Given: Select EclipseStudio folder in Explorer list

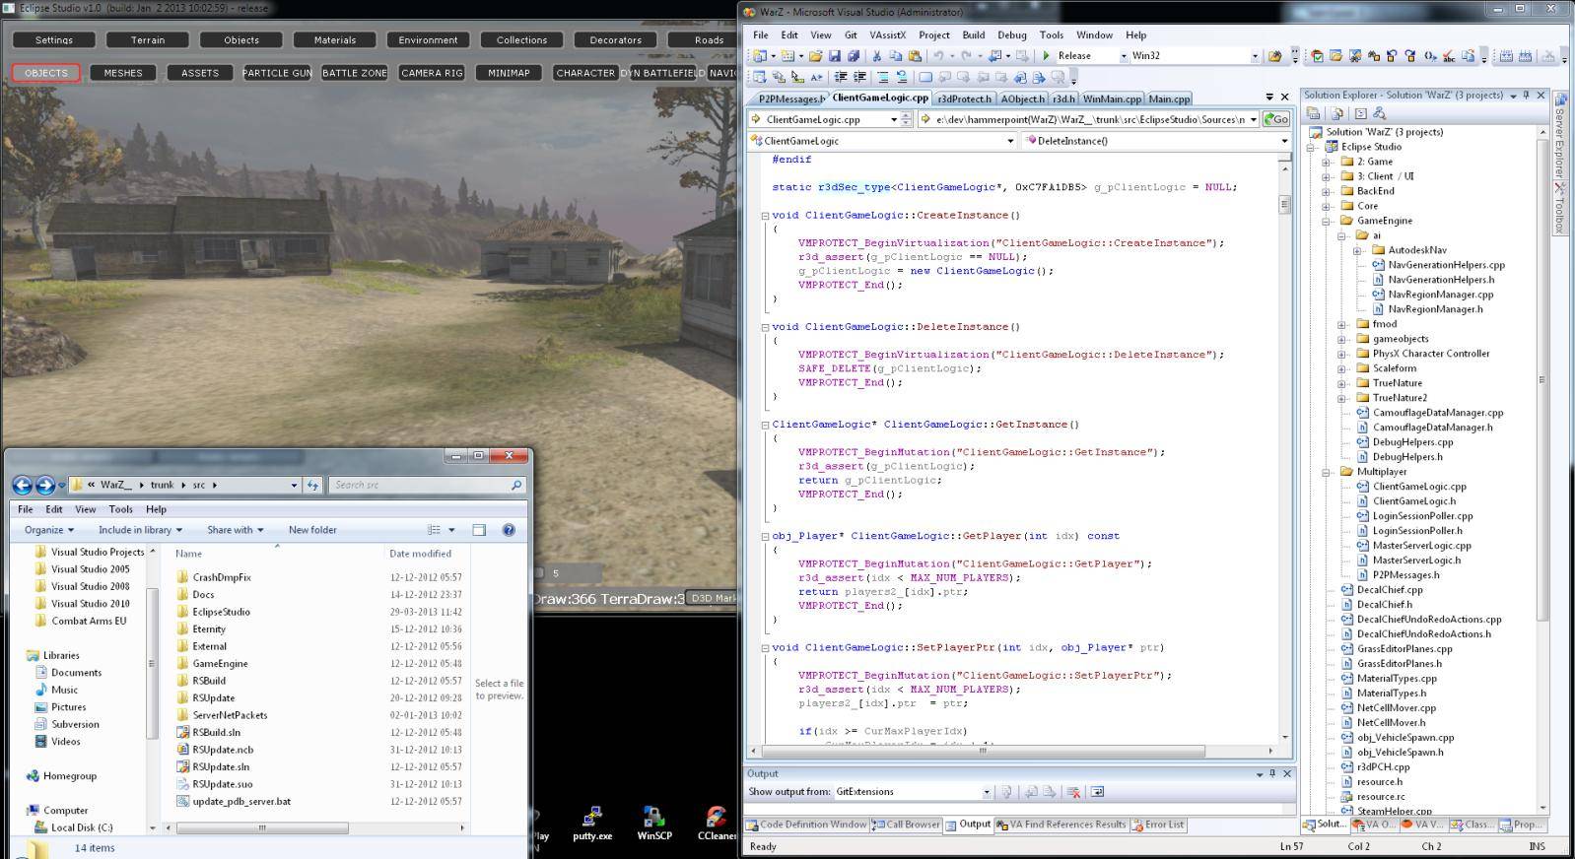Looking at the screenshot, I should (221, 612).
